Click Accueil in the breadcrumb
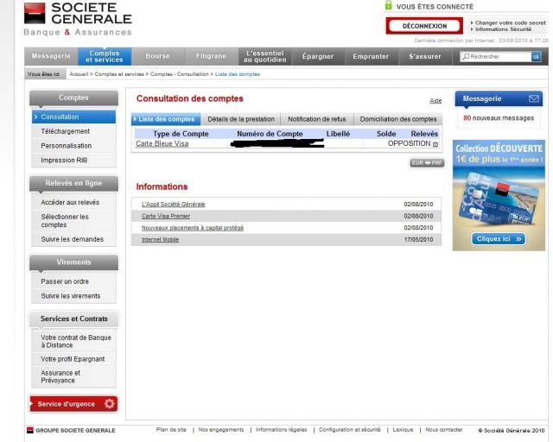This screenshot has width=553, height=442. pyautogui.click(x=79, y=74)
